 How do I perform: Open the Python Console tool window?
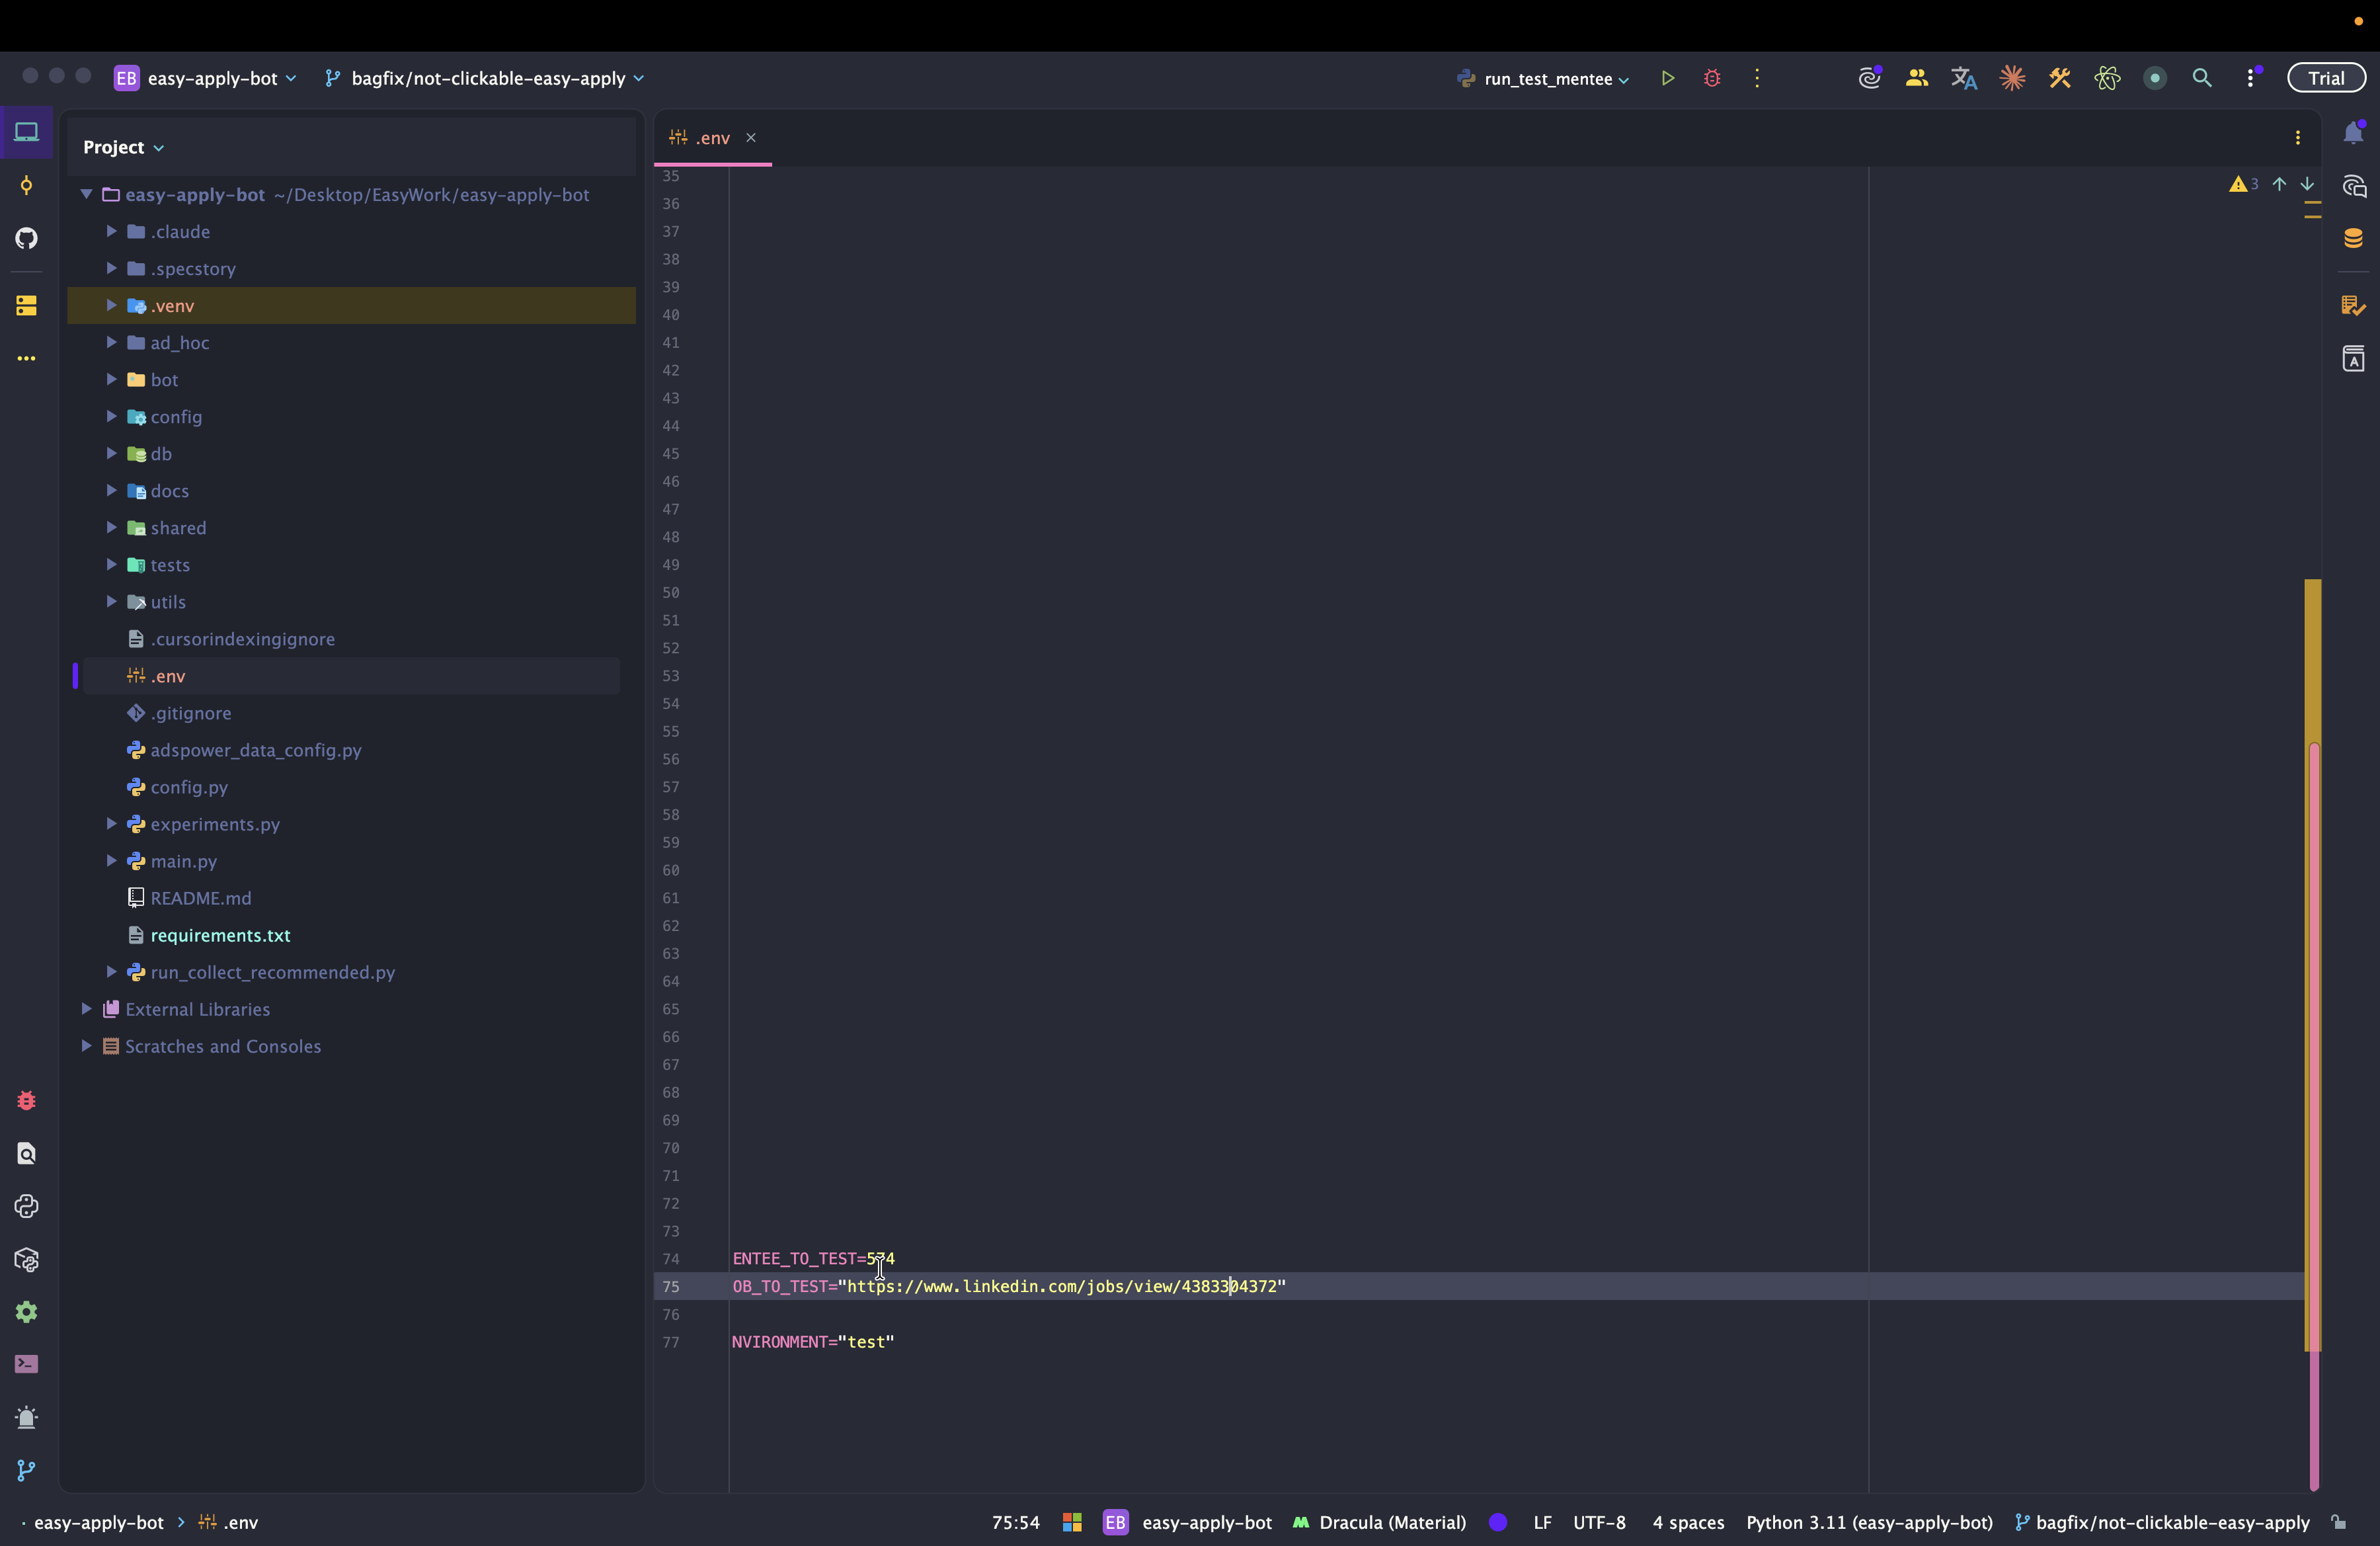[27, 1206]
